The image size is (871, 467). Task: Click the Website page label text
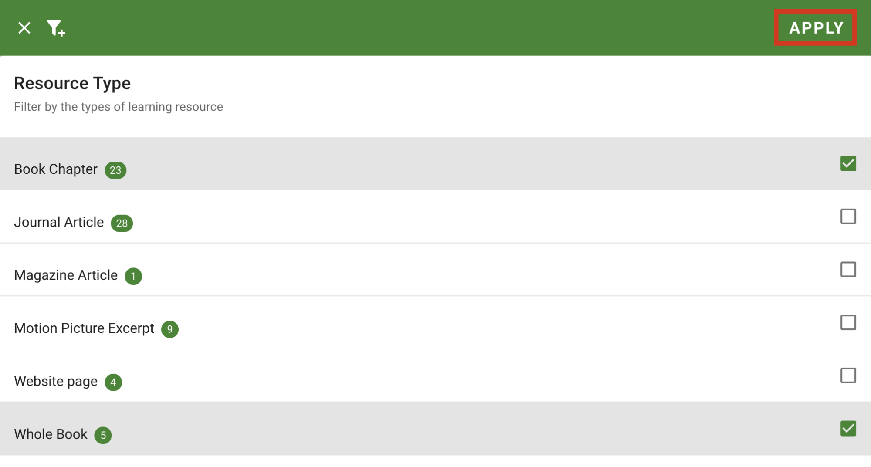coord(56,381)
